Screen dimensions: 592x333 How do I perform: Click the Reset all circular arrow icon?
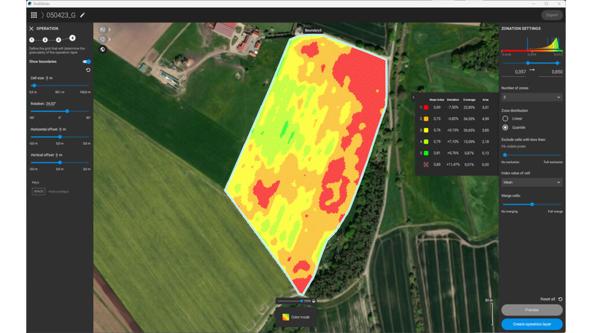tap(560, 299)
